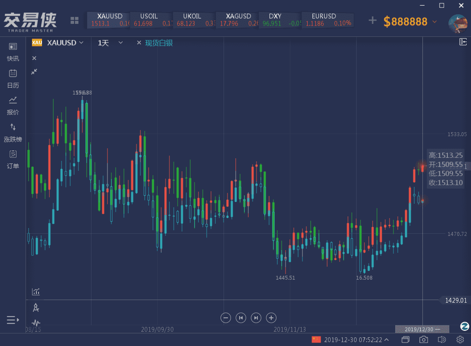
Task: Click the zoom in plus button on chart
Action: [271, 318]
